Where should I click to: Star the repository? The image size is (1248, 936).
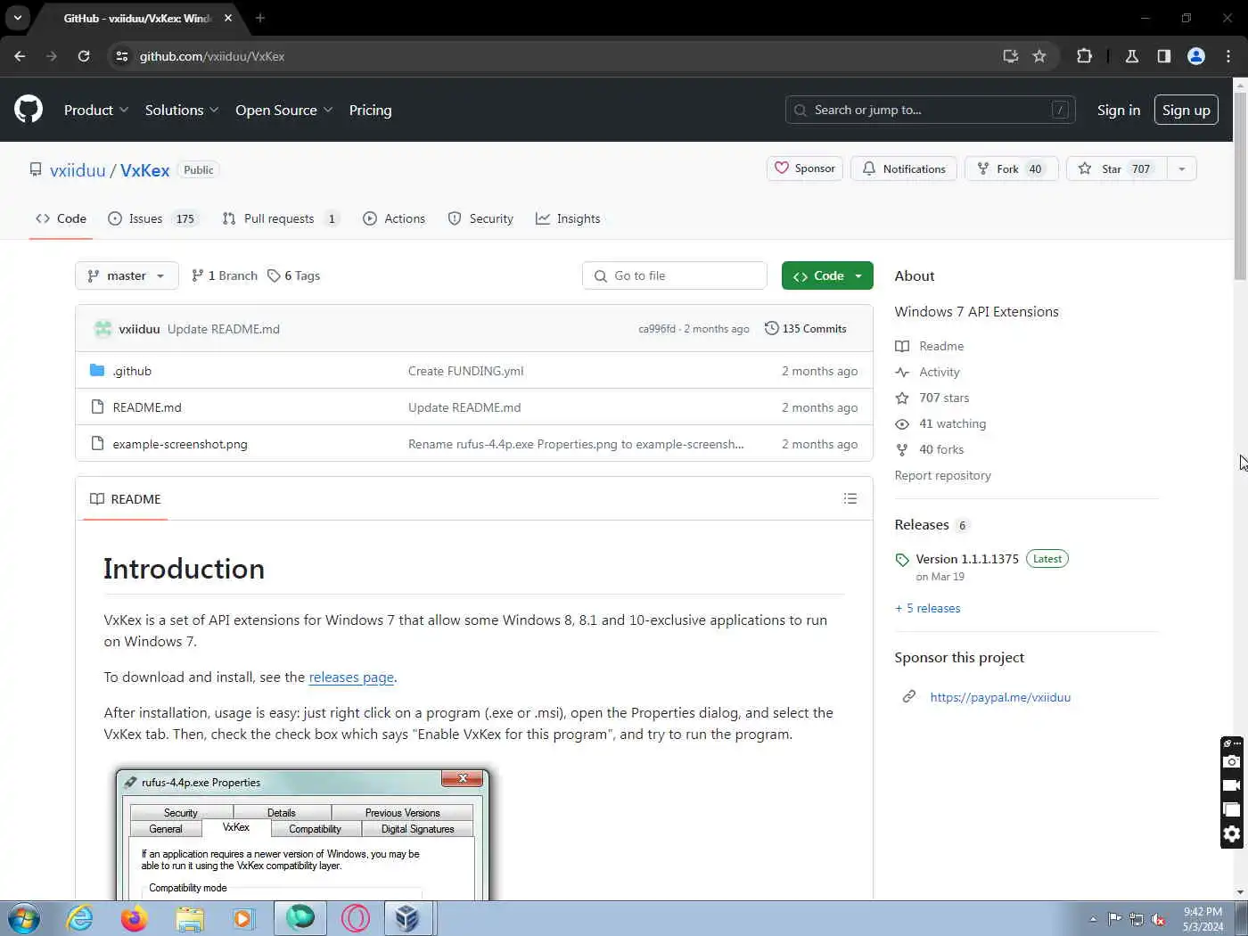pyautogui.click(x=1116, y=168)
